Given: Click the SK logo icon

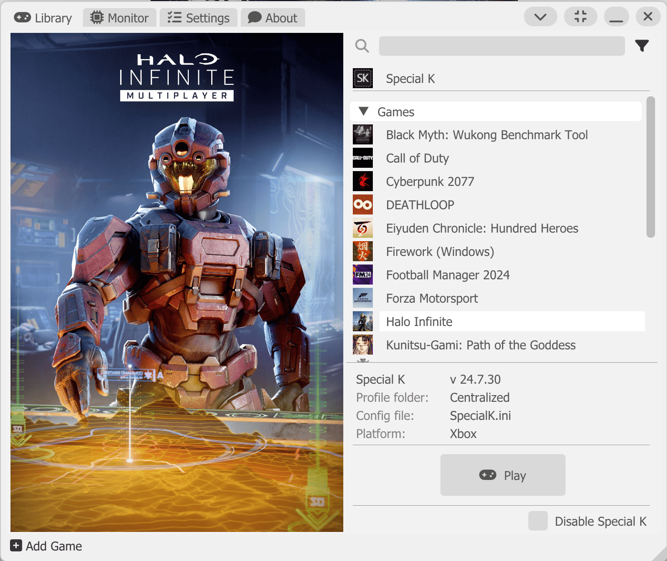Looking at the screenshot, I should point(363,78).
